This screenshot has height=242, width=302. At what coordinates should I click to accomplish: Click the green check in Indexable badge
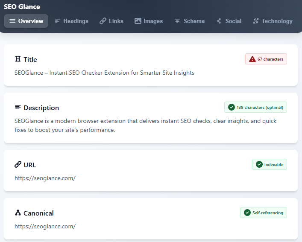(x=259, y=164)
